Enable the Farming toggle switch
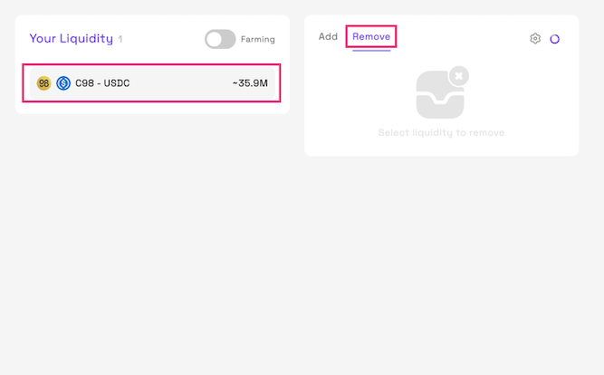The width and height of the screenshot is (604, 375). click(220, 39)
